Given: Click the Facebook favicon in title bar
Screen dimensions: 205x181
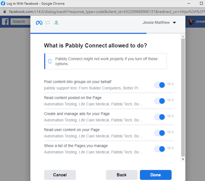Looking at the screenshot, I should pos(3,3).
